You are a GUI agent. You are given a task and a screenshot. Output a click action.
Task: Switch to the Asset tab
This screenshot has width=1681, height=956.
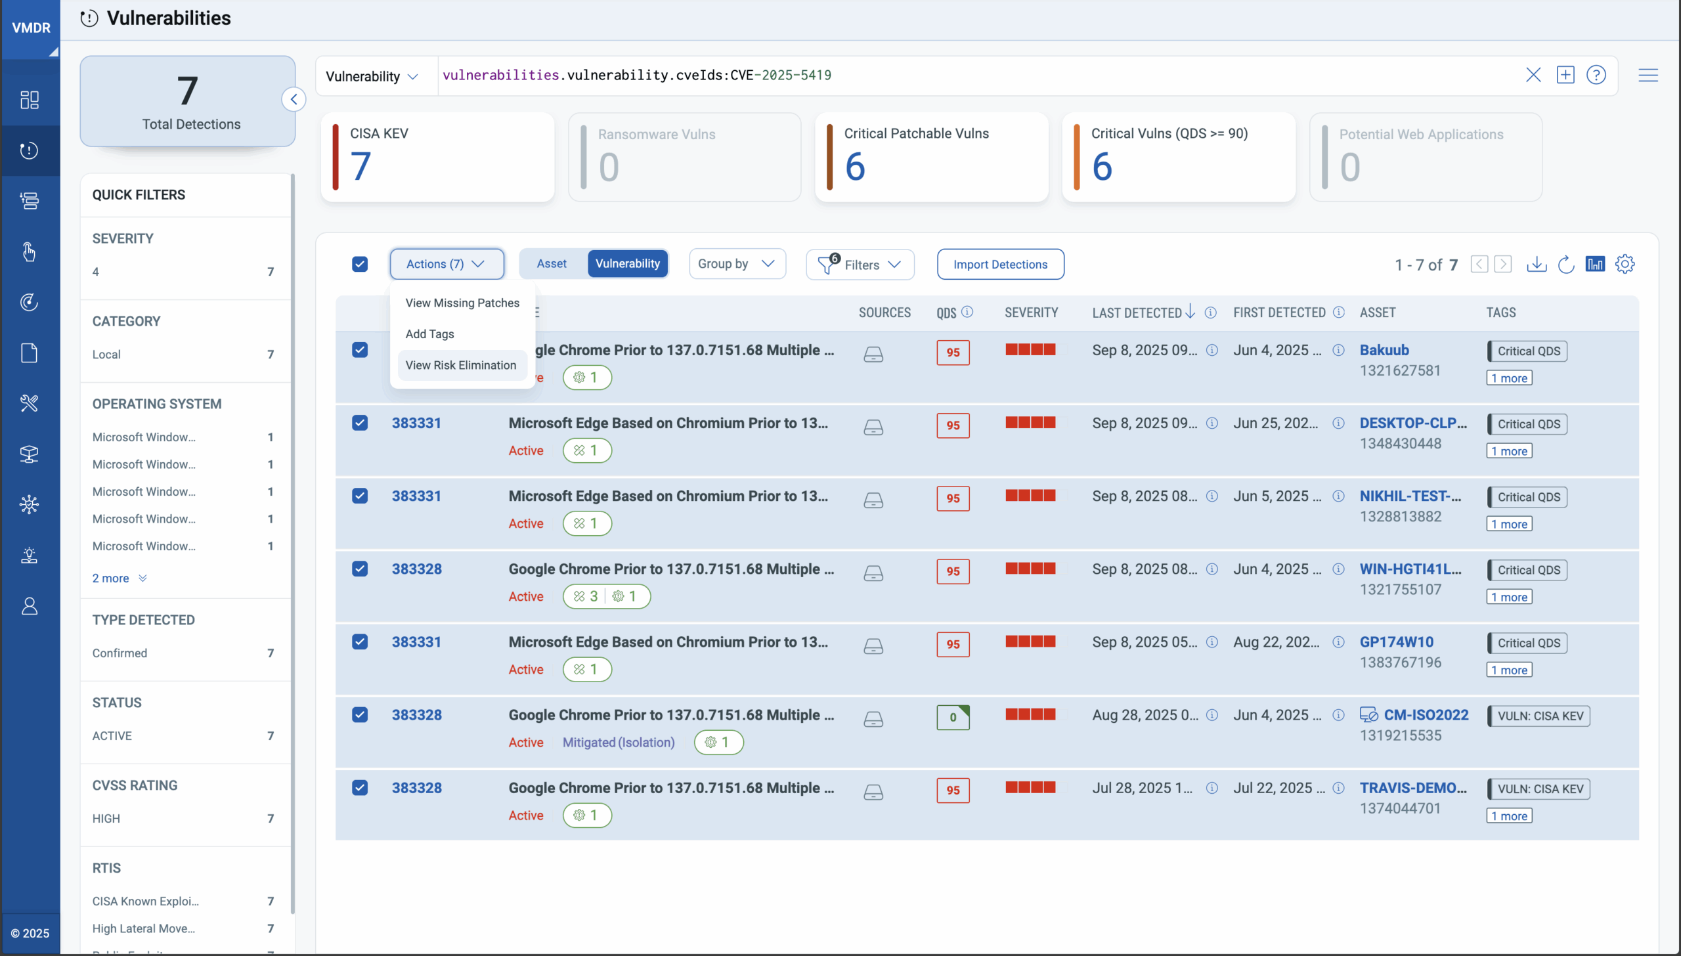pos(552,264)
